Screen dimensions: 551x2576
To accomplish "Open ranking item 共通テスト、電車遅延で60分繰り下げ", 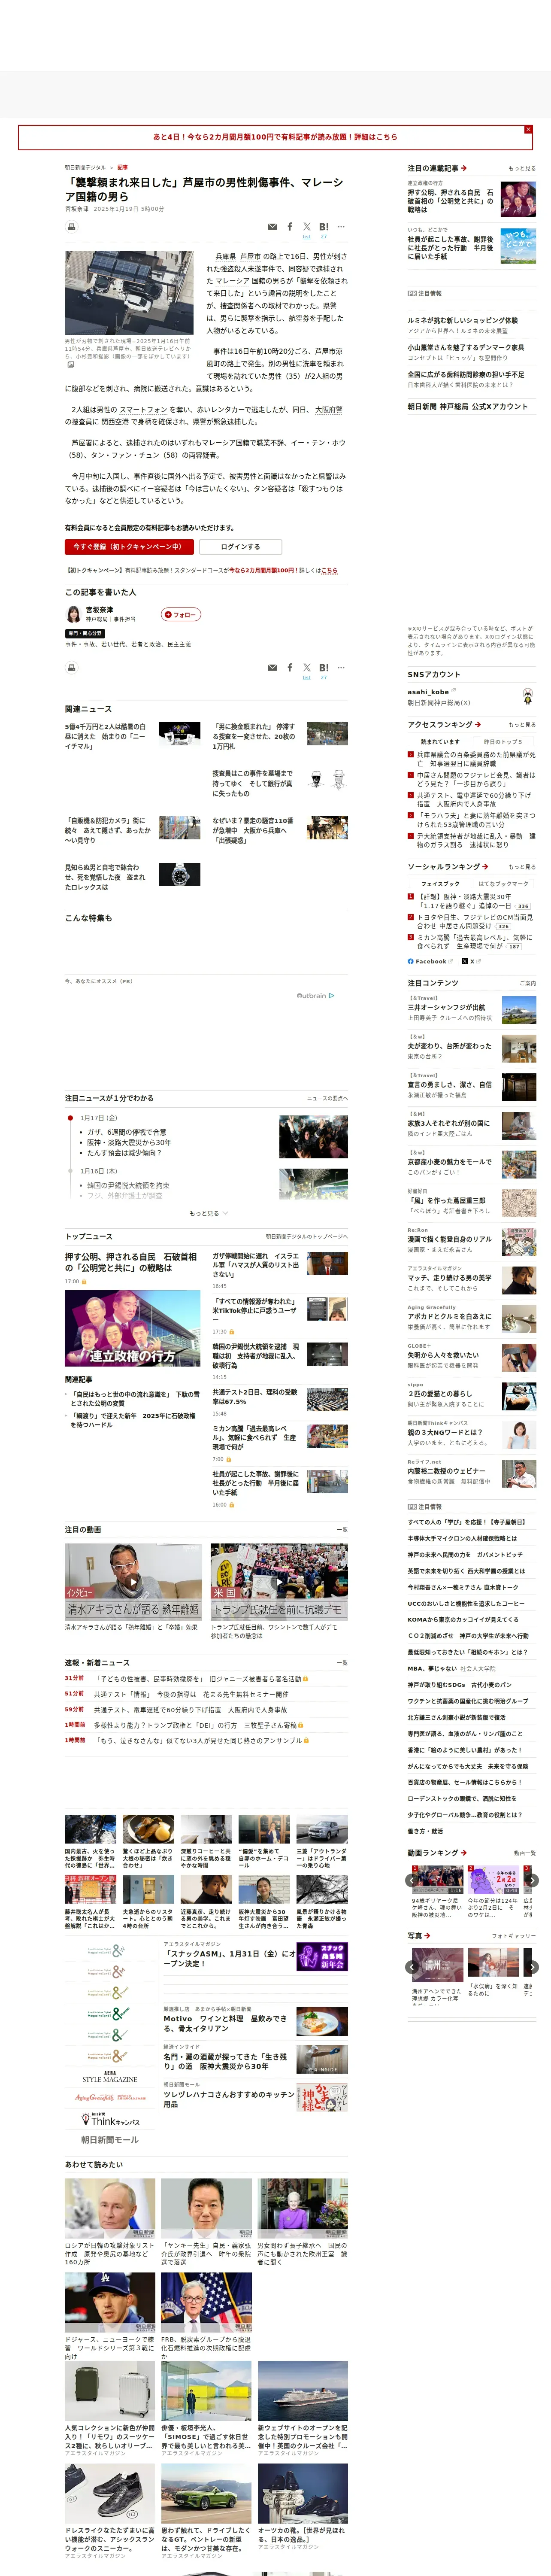I will 475,799.
